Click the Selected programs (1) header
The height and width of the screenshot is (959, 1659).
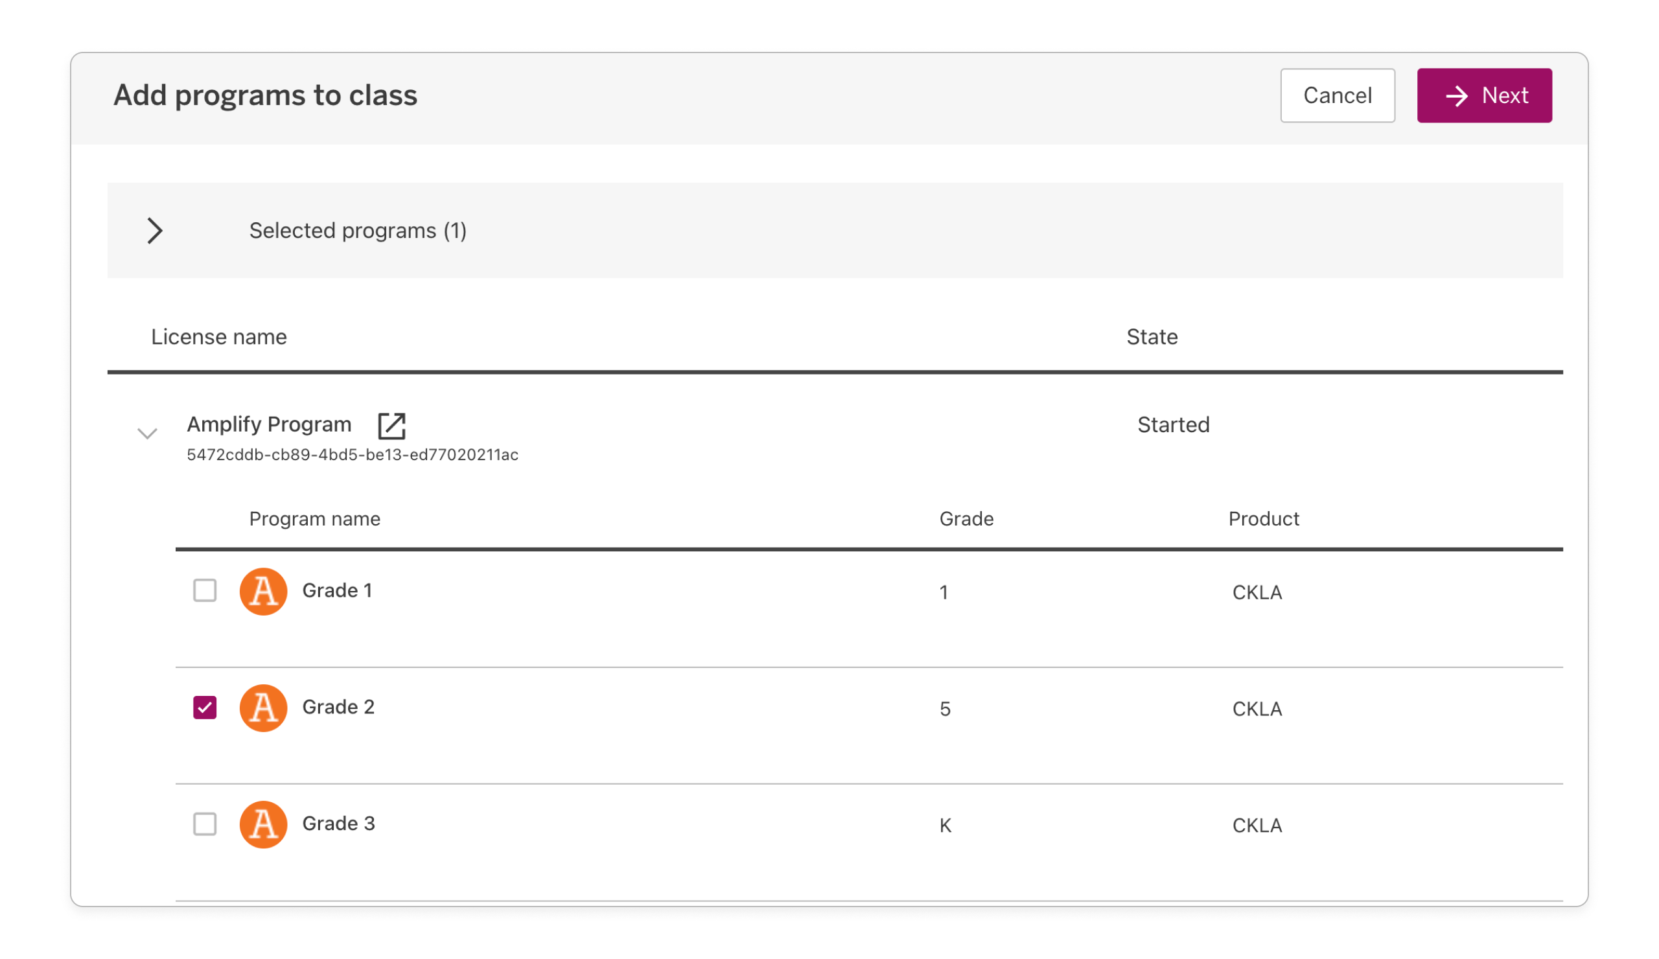358,231
